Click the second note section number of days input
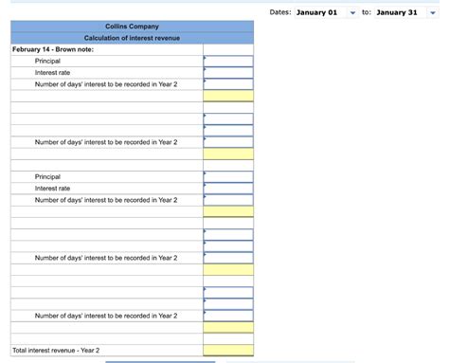Screen dimensions: 449x363 tap(228, 142)
